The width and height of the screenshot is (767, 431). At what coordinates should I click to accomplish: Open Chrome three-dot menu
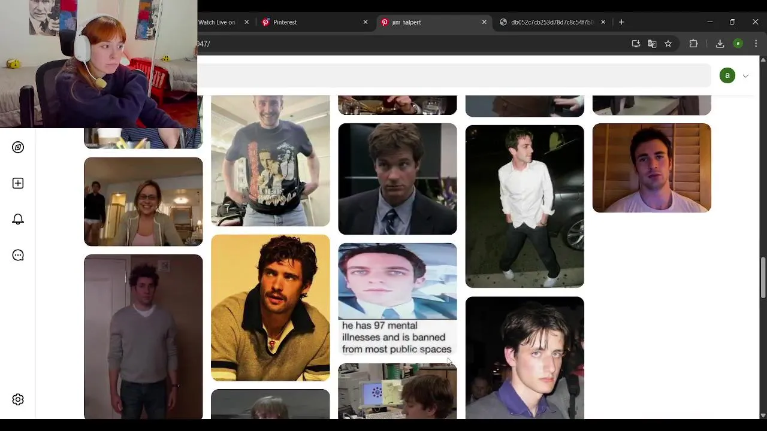tap(756, 44)
